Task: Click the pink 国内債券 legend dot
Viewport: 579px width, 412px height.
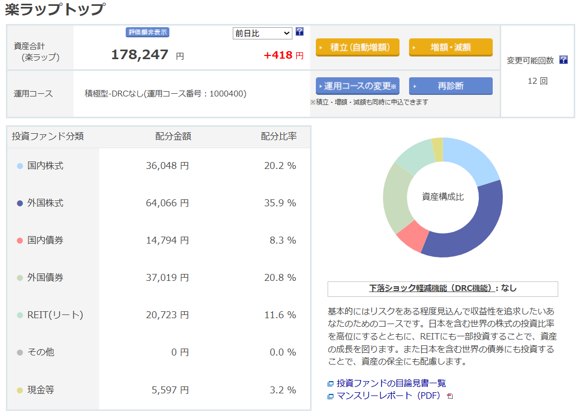Action: click(x=20, y=240)
